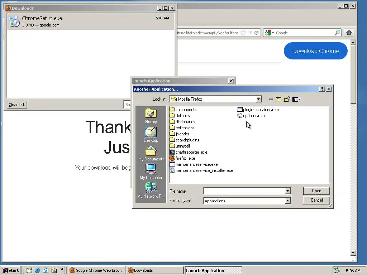Viewport: 367px width, 275px height.
Task: Click inside the File name field
Action: pyautogui.click(x=244, y=191)
